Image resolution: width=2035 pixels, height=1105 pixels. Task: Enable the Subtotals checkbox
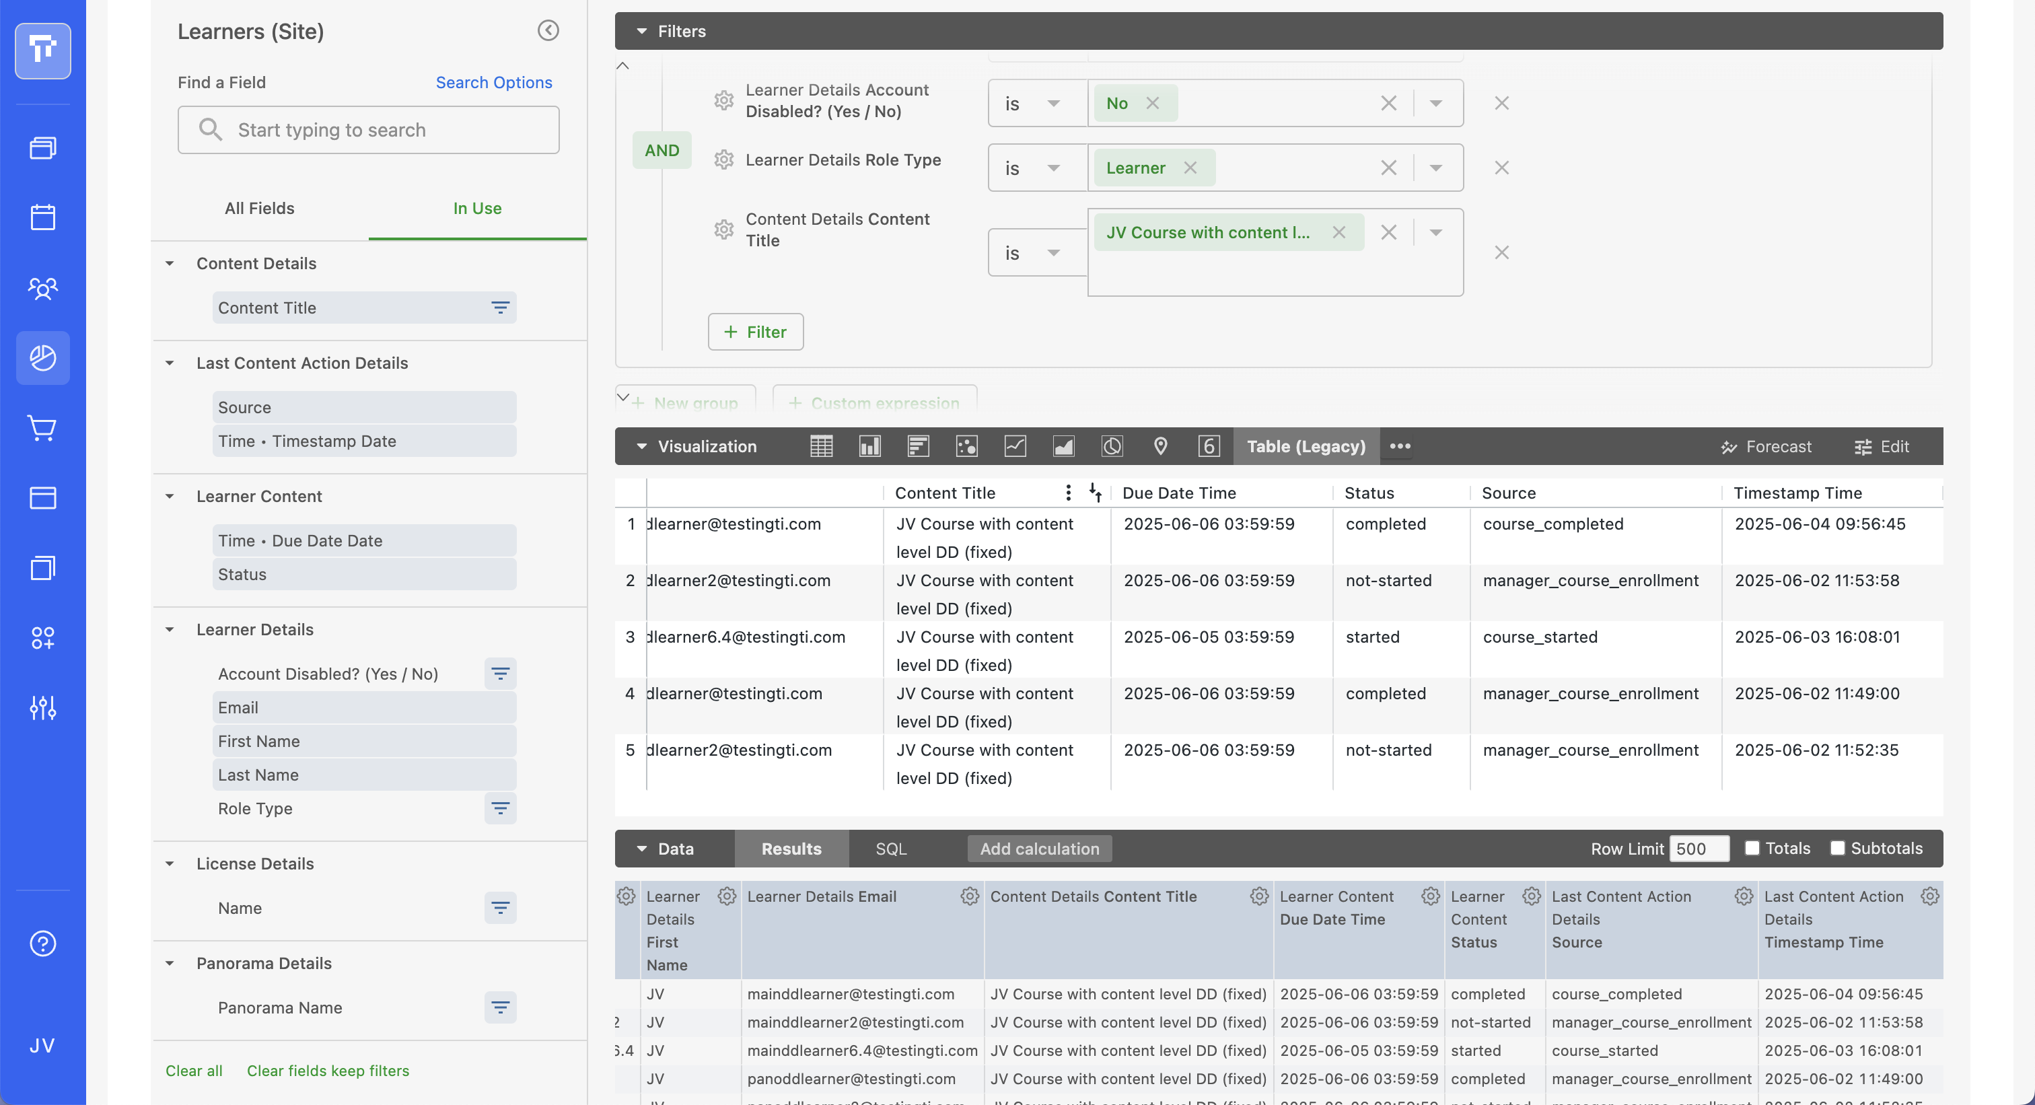[1838, 847]
